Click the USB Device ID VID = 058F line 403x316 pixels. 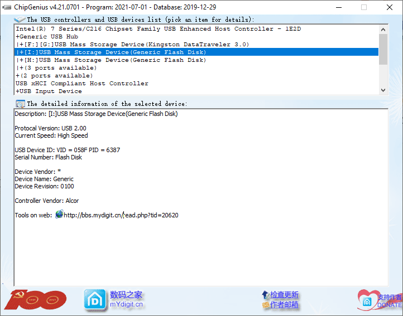coord(68,150)
